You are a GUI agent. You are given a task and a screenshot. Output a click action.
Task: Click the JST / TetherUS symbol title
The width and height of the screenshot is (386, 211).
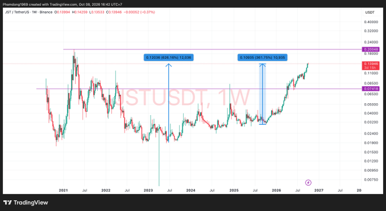coord(29,12)
